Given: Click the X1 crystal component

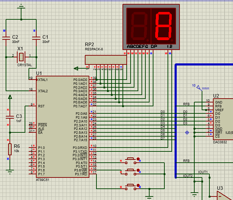Looking at the screenshot, I should click(x=21, y=57).
